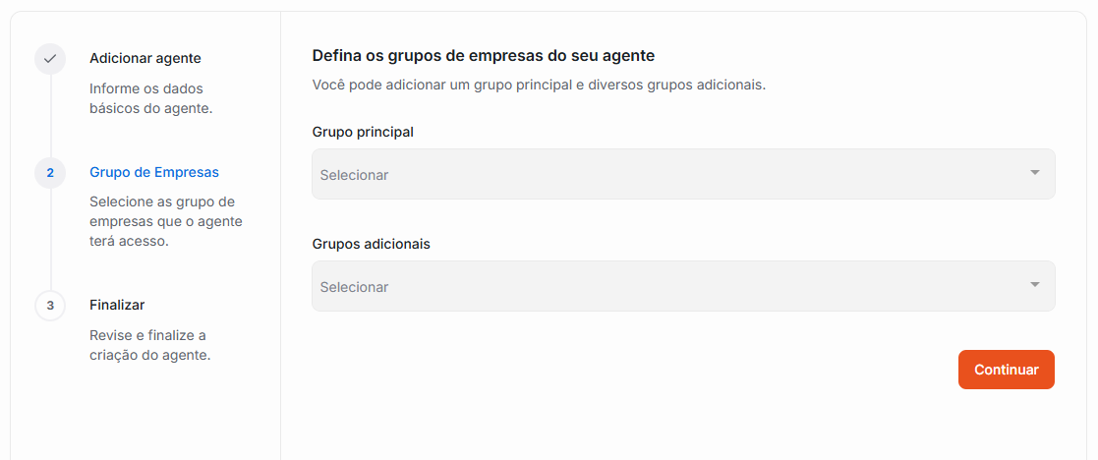1098x460 pixels.
Task: Click the step 3 number circle
Action: click(x=50, y=306)
